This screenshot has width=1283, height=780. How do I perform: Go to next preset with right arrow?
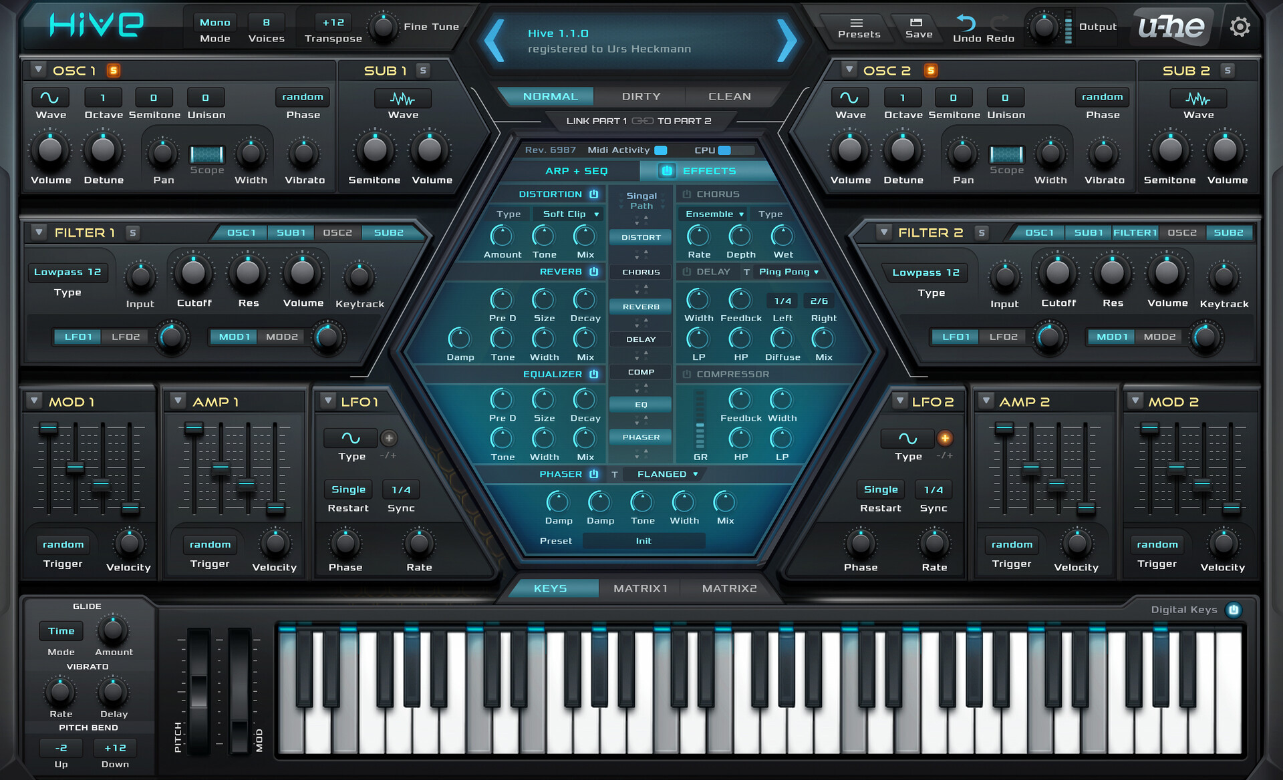click(787, 40)
